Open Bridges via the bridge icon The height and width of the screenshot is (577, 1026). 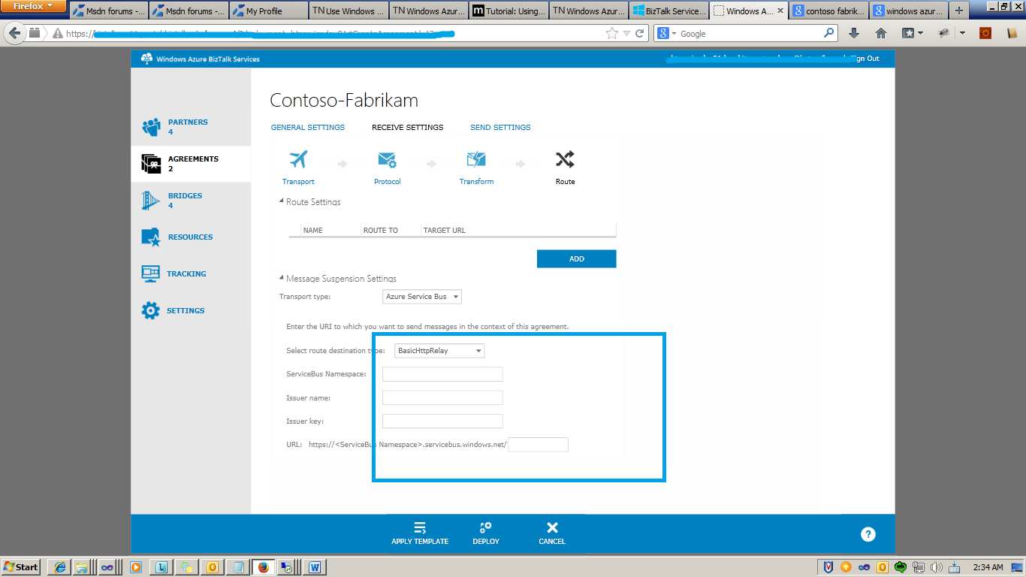151,201
